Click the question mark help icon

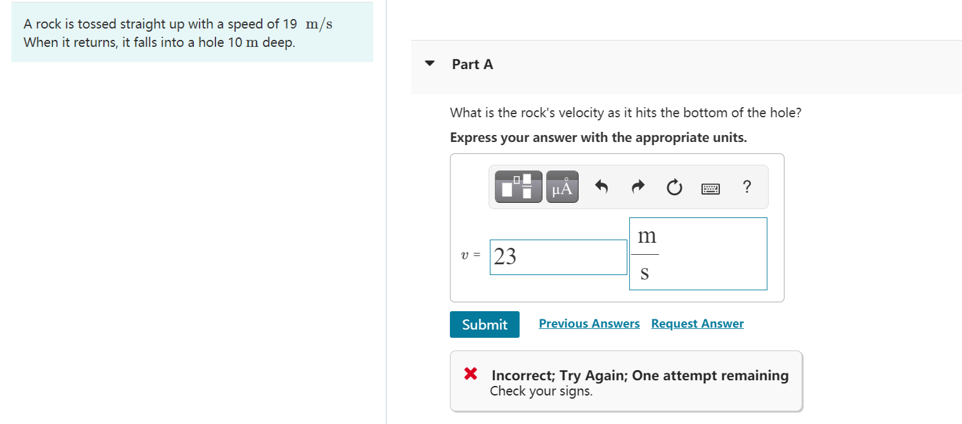click(x=747, y=187)
